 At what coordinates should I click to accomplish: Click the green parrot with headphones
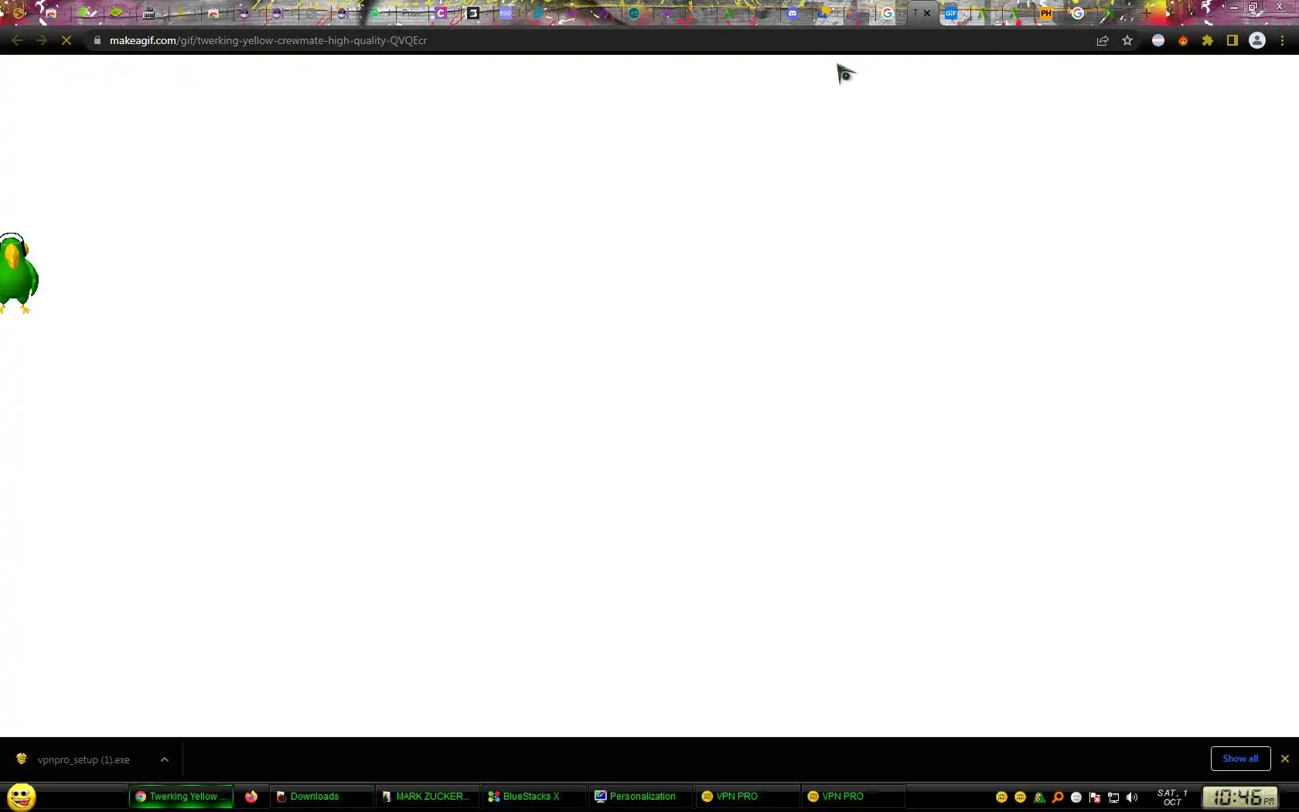coord(19,273)
